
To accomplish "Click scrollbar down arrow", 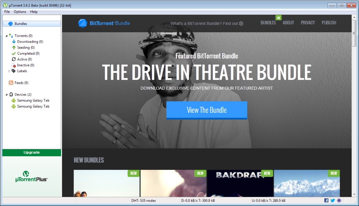I will (x=354, y=194).
